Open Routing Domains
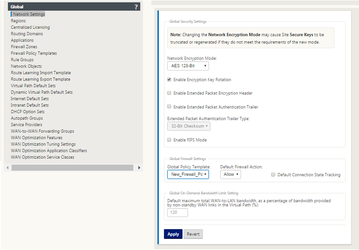This screenshot has height=250, width=359. [x=27, y=33]
